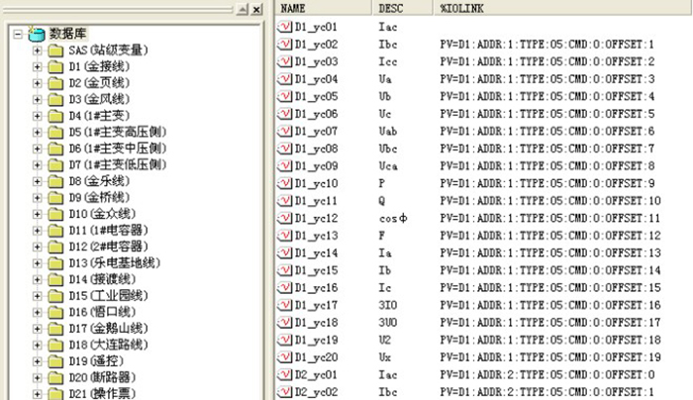Screen dimensions: 693x400
Task: Click the D13 (乐电基地线) folder icon
Action: coord(55,262)
